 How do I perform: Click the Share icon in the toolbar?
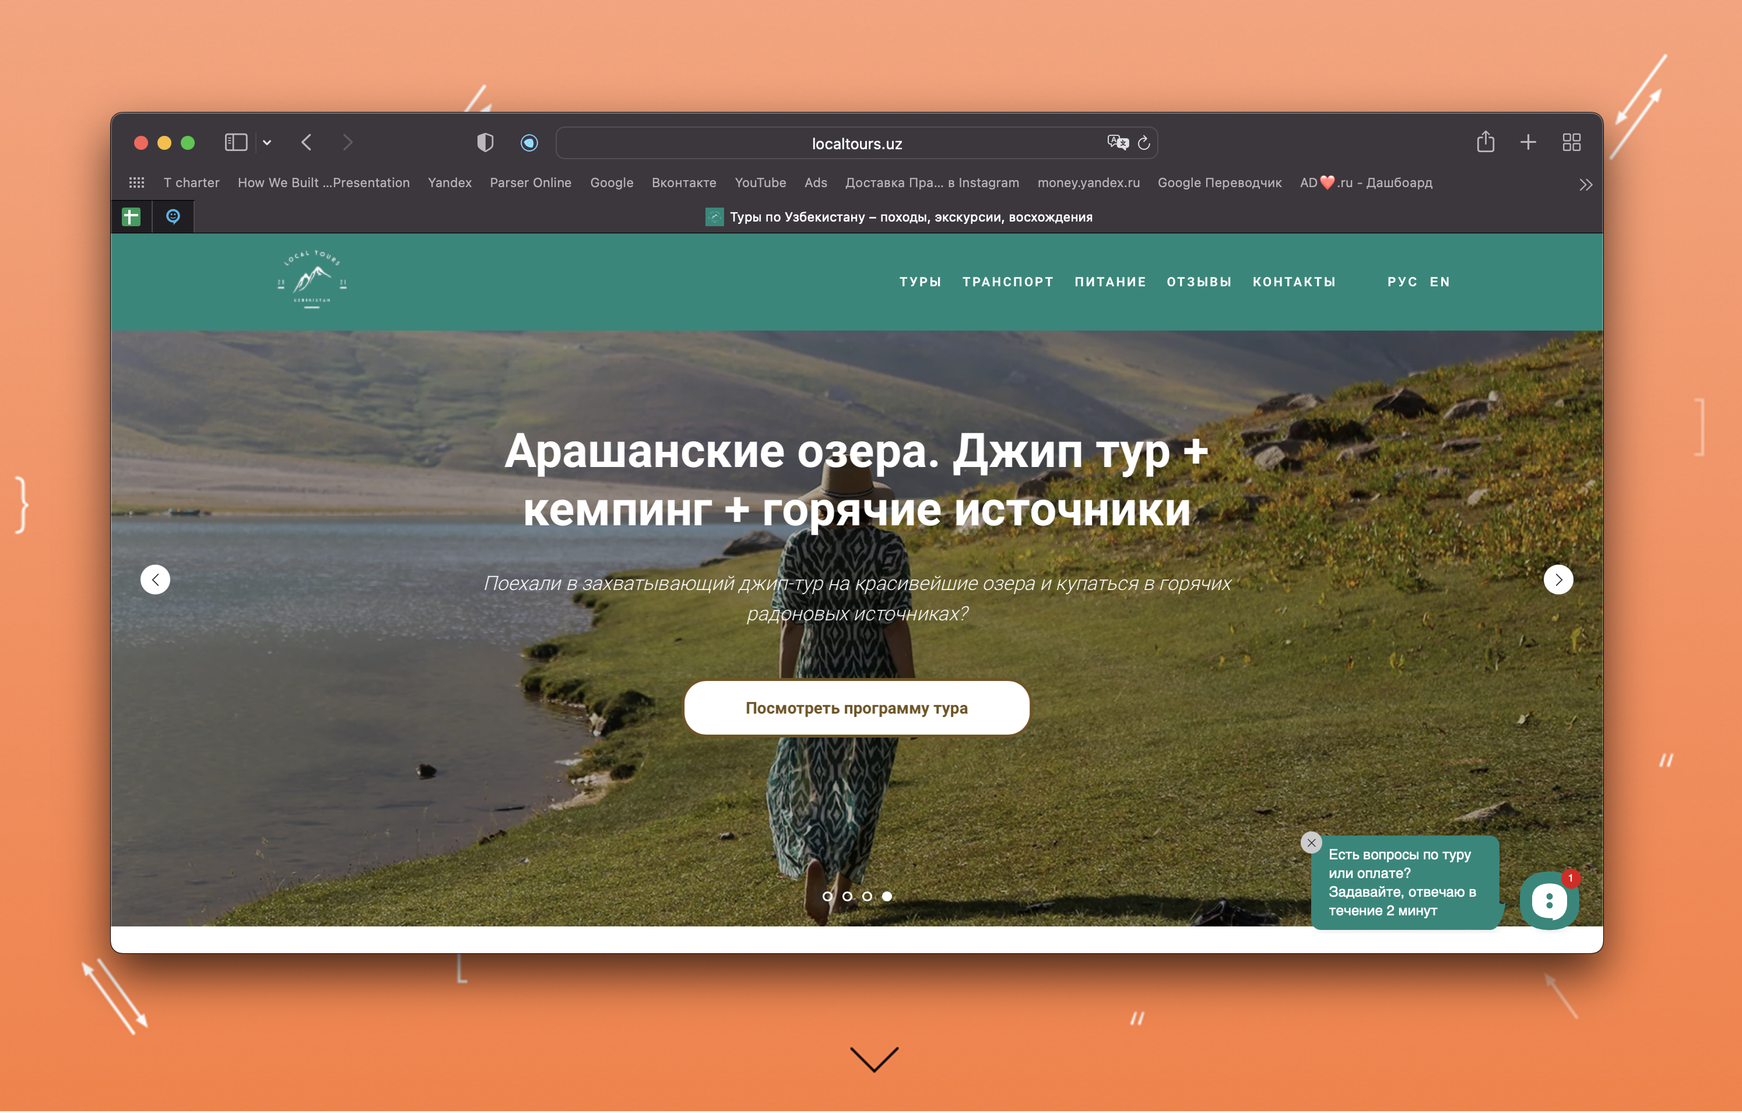pos(1486,142)
